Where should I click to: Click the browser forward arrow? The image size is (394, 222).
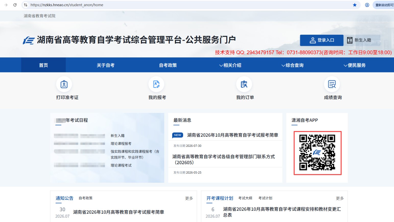[x=6, y=5]
